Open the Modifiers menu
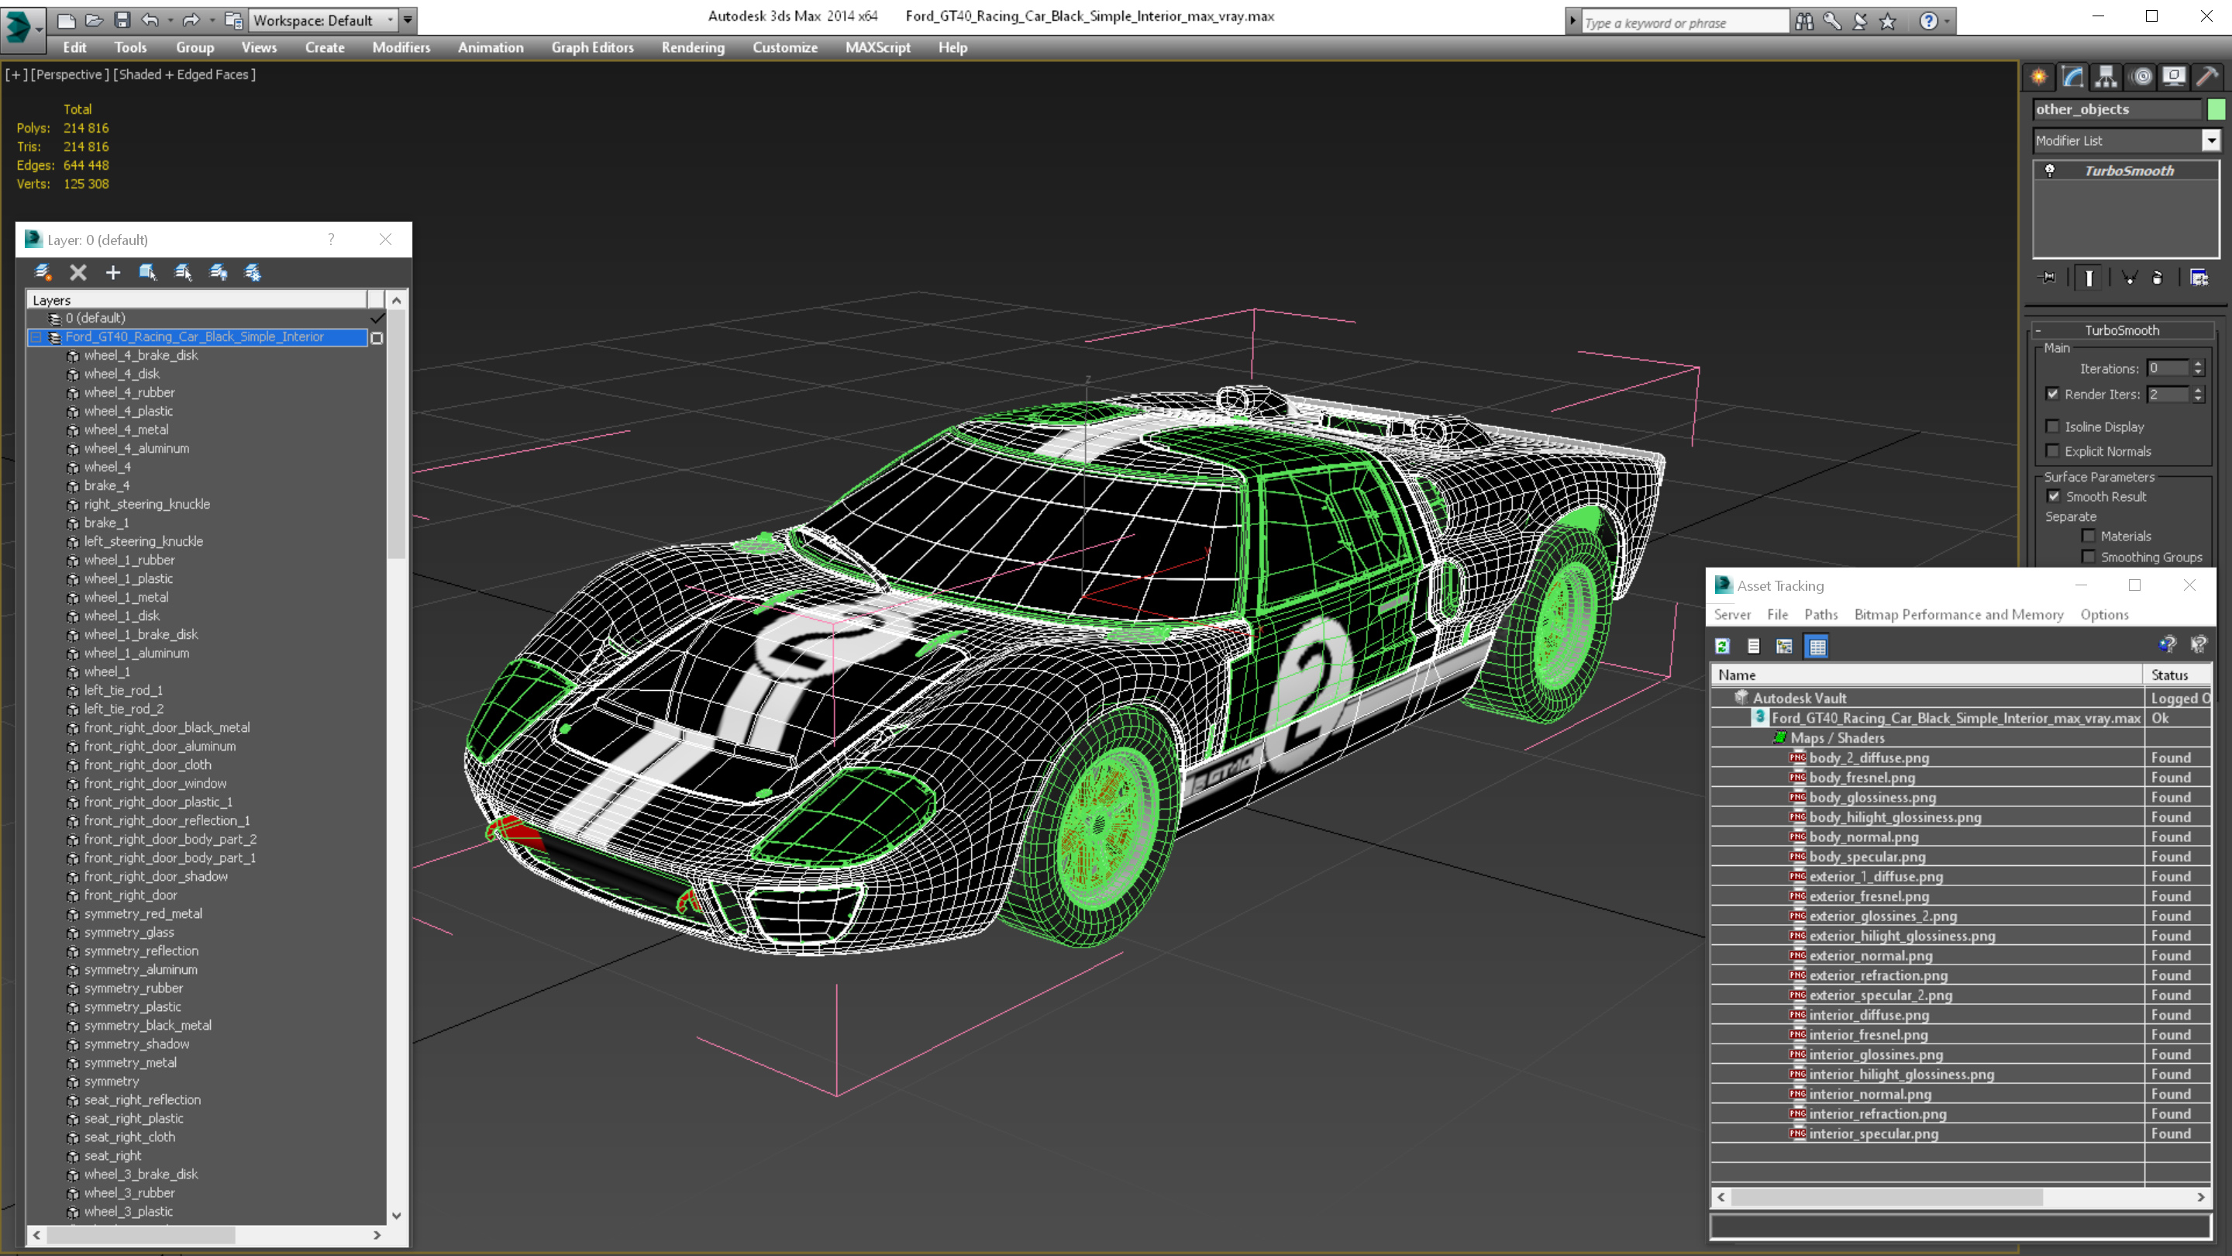2232x1256 pixels. point(401,47)
